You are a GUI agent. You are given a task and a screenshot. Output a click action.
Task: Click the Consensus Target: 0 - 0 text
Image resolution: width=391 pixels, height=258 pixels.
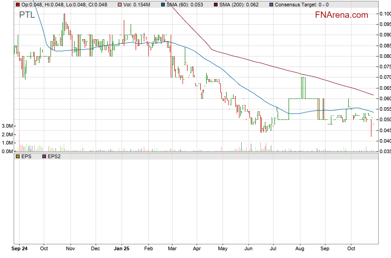click(x=300, y=5)
